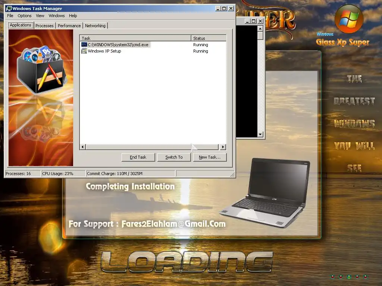Open the File menu
Viewport: 382px width, 286px height.
click(10, 16)
